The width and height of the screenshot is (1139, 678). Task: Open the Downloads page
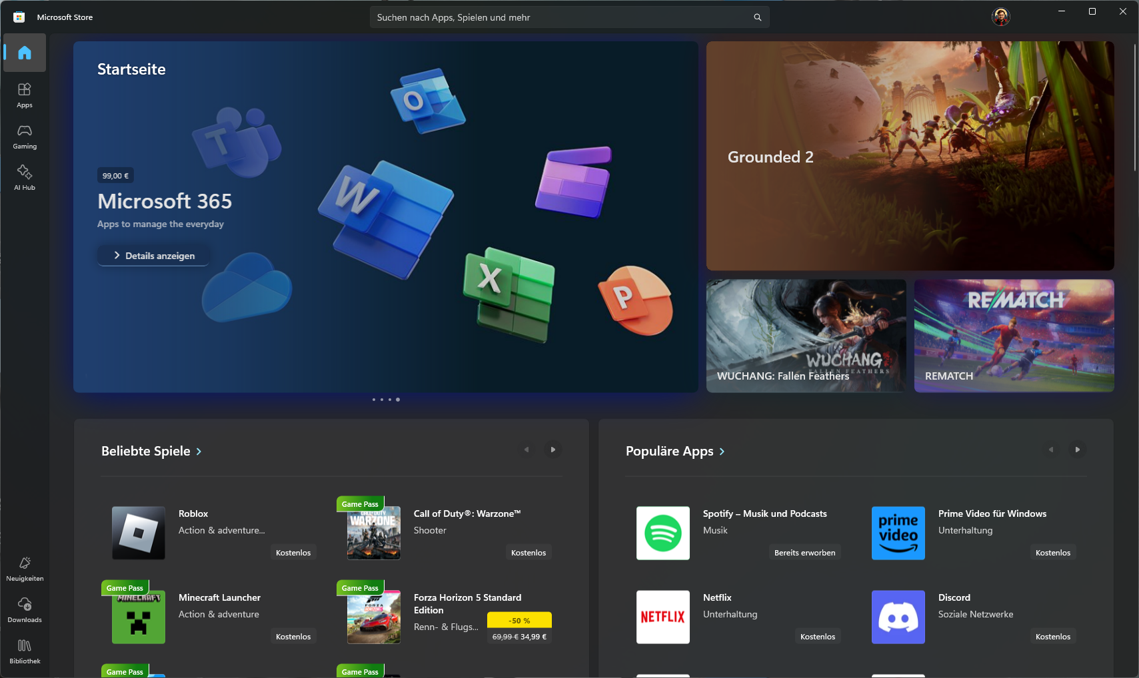tap(25, 609)
